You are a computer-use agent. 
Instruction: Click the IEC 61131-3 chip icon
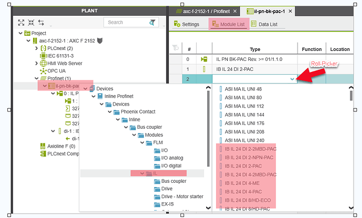point(44,56)
